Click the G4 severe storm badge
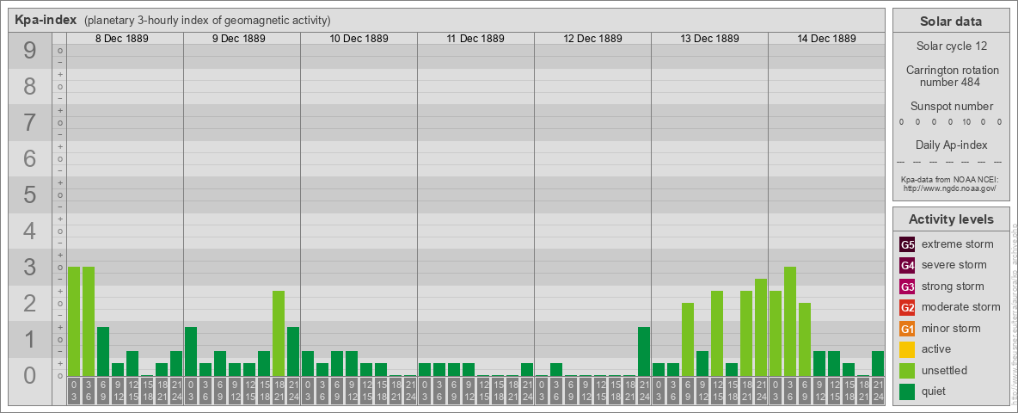 tap(907, 266)
